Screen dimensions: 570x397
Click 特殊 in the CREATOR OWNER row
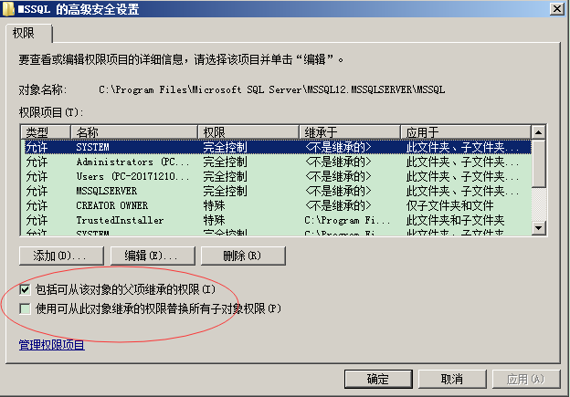214,205
